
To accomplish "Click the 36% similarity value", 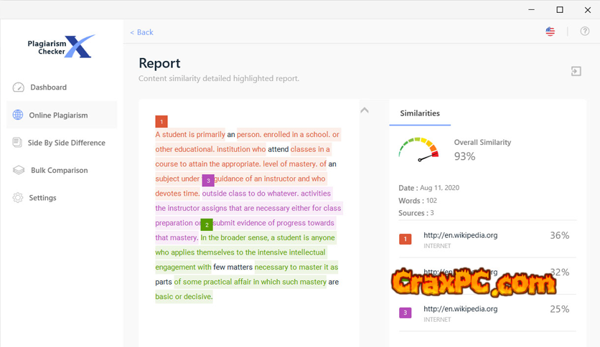I will 559,235.
